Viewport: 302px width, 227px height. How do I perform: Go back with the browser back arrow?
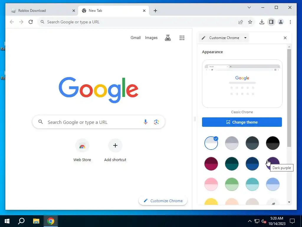click(x=12, y=22)
